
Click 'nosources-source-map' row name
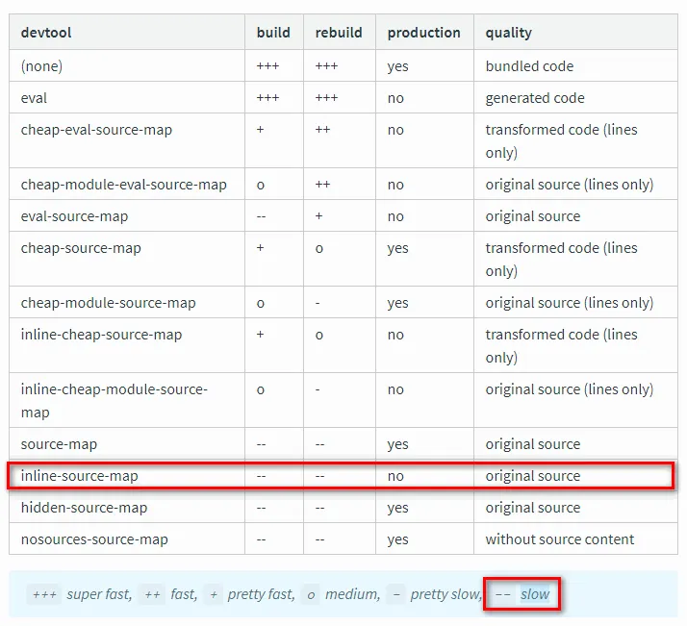point(94,539)
